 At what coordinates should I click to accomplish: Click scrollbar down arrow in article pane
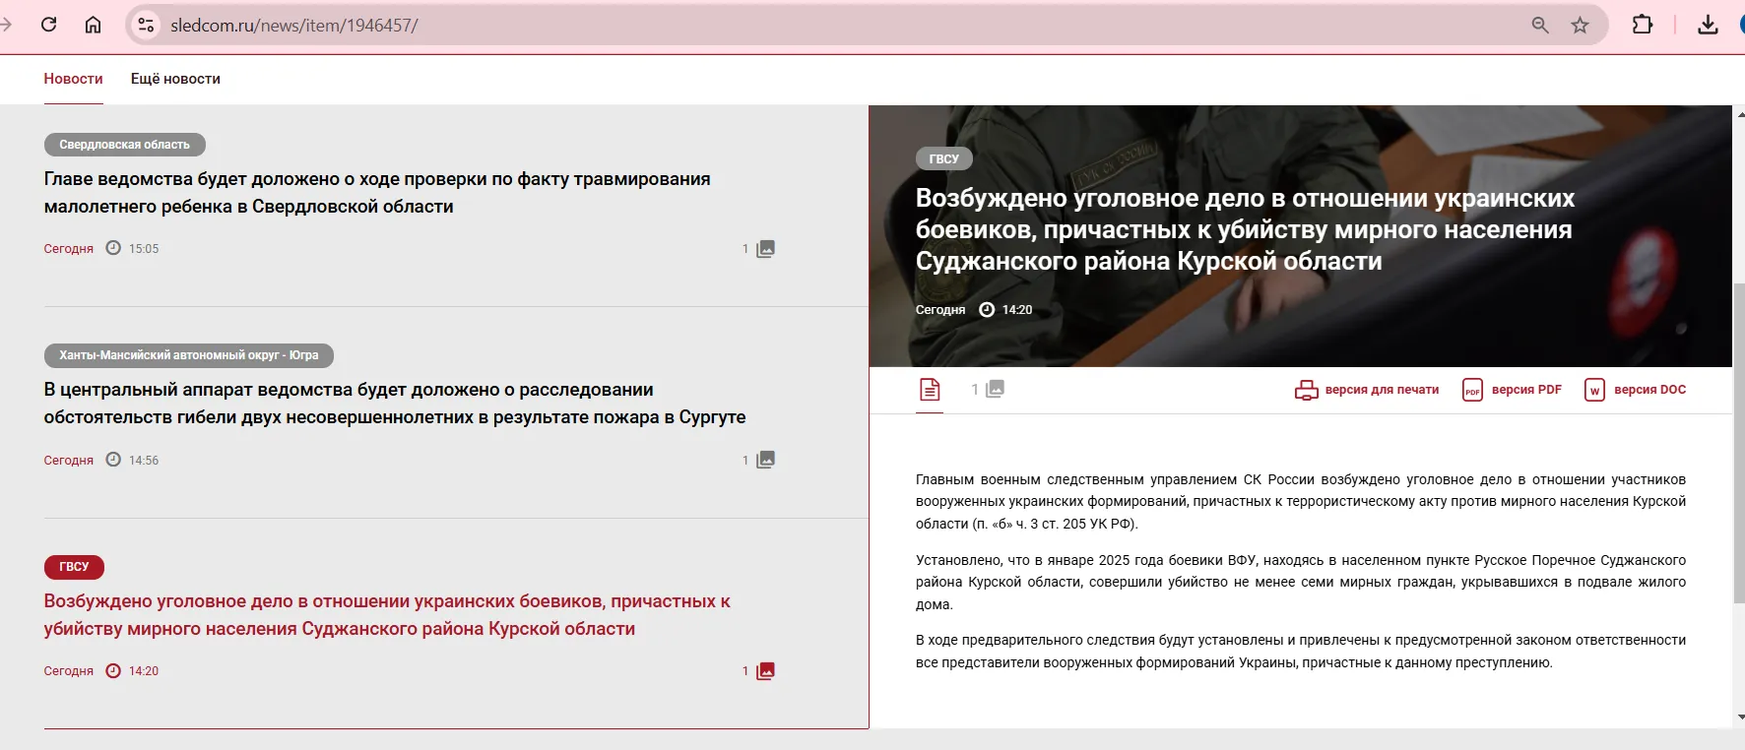point(1740,718)
